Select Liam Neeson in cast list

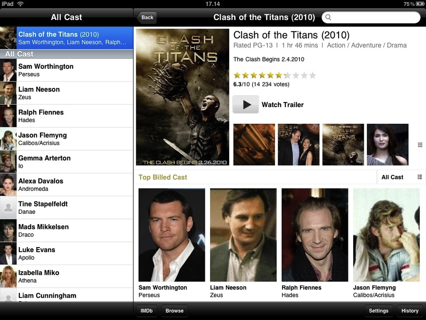tap(66, 93)
